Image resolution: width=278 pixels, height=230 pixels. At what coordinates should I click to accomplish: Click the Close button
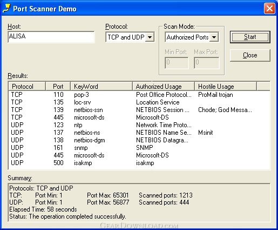tap(250, 55)
